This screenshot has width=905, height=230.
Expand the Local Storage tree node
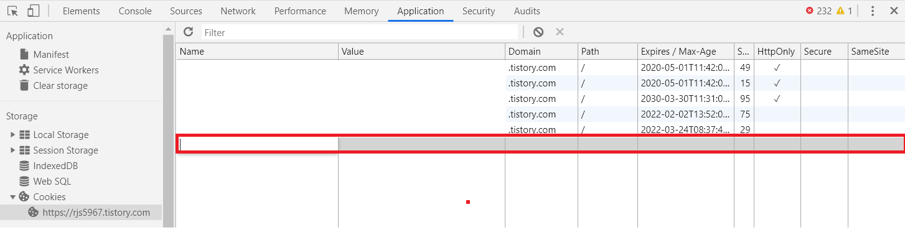point(12,135)
